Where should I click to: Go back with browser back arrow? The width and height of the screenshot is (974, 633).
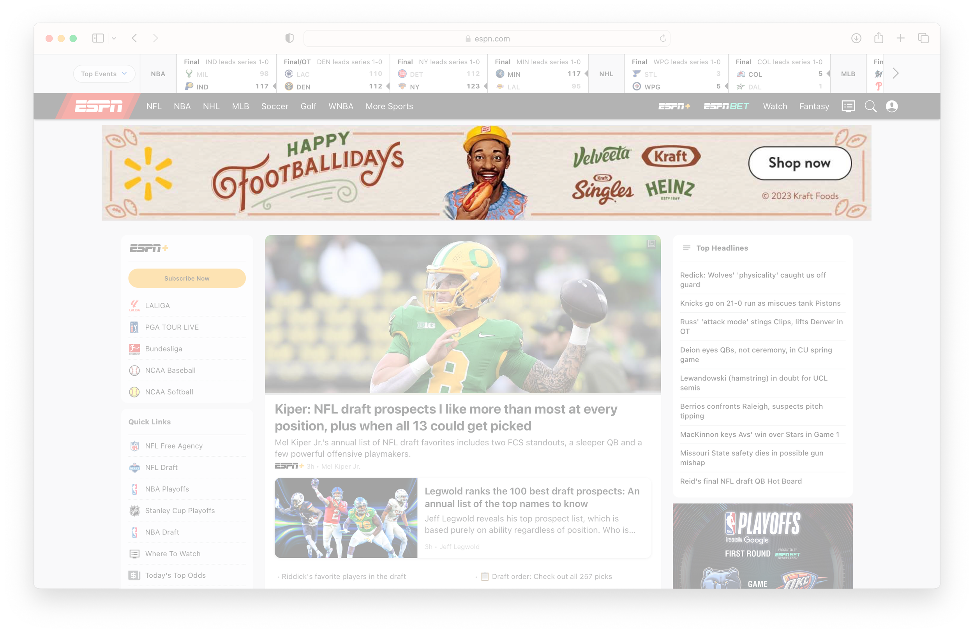(134, 39)
